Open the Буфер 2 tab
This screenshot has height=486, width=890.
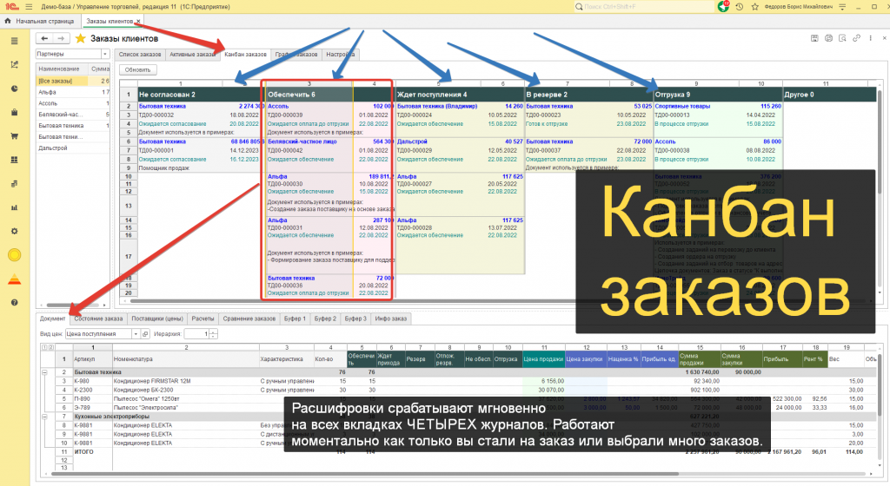(x=325, y=319)
